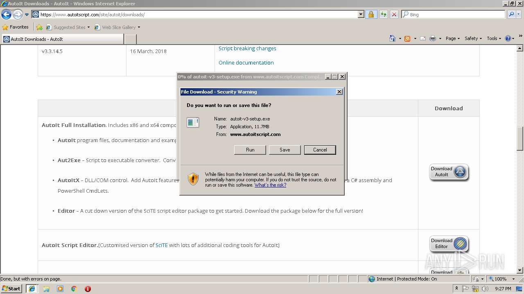The image size is (524, 294).
Task: Open the Web Slice Gallery link
Action: click(117, 27)
